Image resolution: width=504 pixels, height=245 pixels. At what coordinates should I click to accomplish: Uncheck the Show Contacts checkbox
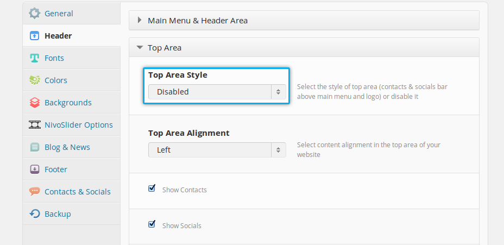152,189
